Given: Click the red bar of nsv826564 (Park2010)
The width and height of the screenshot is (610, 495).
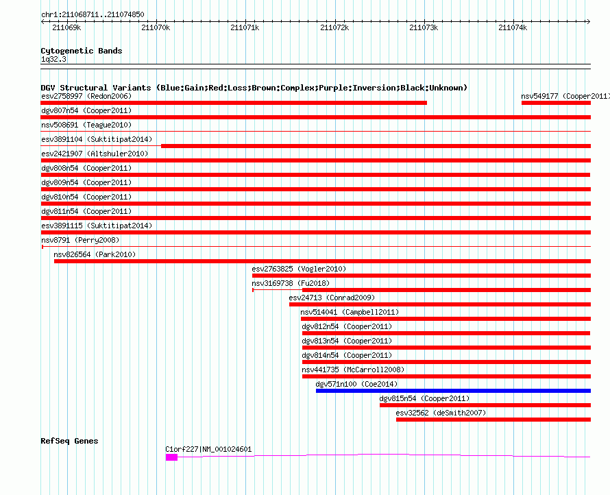Looking at the screenshot, I should click(x=323, y=261).
